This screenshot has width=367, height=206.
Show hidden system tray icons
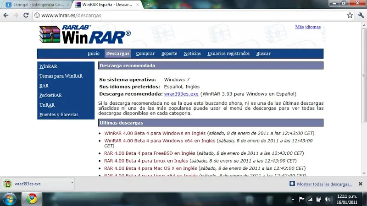[x=293, y=199]
